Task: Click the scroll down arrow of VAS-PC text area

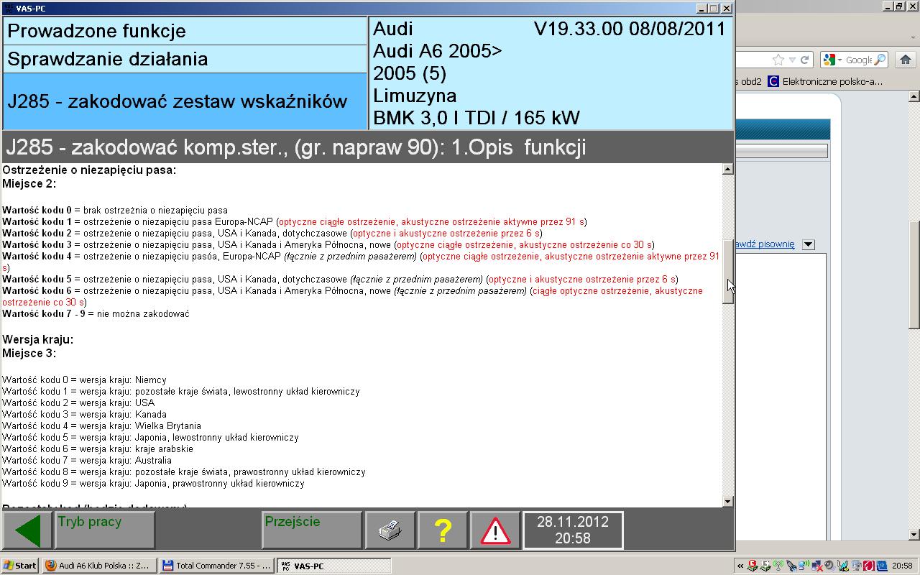Action: pos(728,502)
